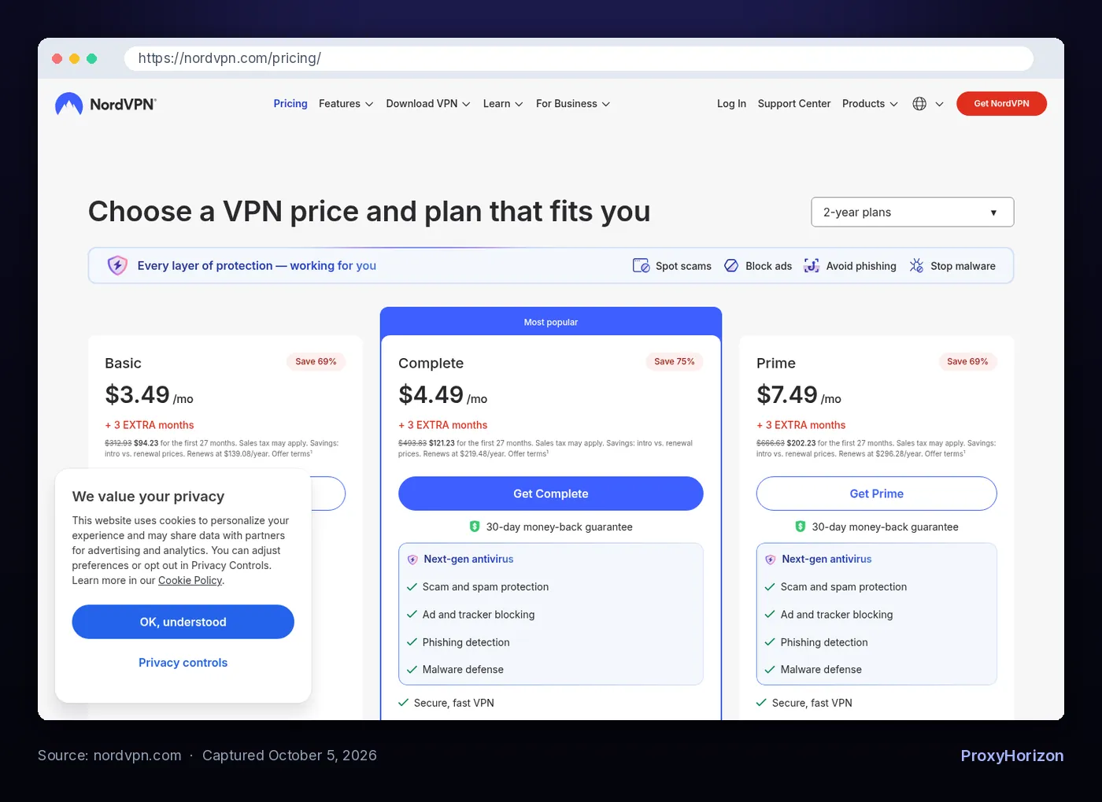
Task: Click the Get Complete button
Action: click(551, 493)
